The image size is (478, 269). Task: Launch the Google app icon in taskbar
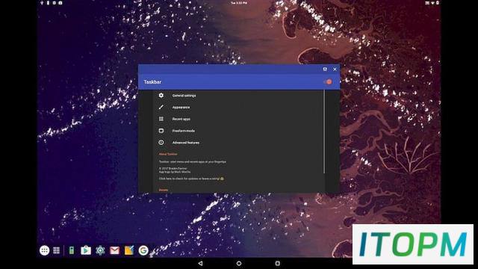pyautogui.click(x=143, y=250)
